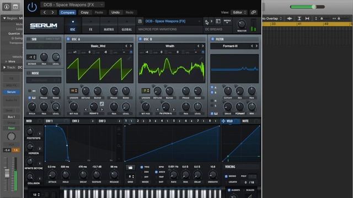The height and width of the screenshot is (198, 353).
Task: Select previous OSC B wavetable arrow
Action: (198, 46)
